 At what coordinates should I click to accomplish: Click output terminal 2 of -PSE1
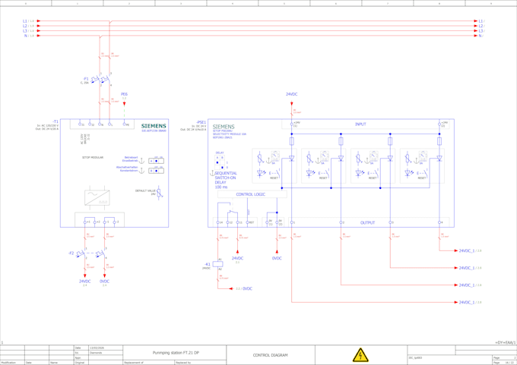click(341, 222)
